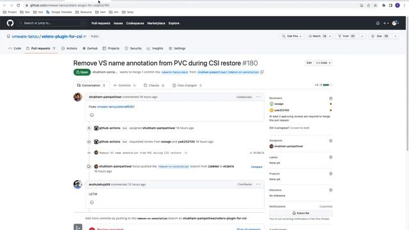Open the Projects repository tab

(x=111, y=49)
